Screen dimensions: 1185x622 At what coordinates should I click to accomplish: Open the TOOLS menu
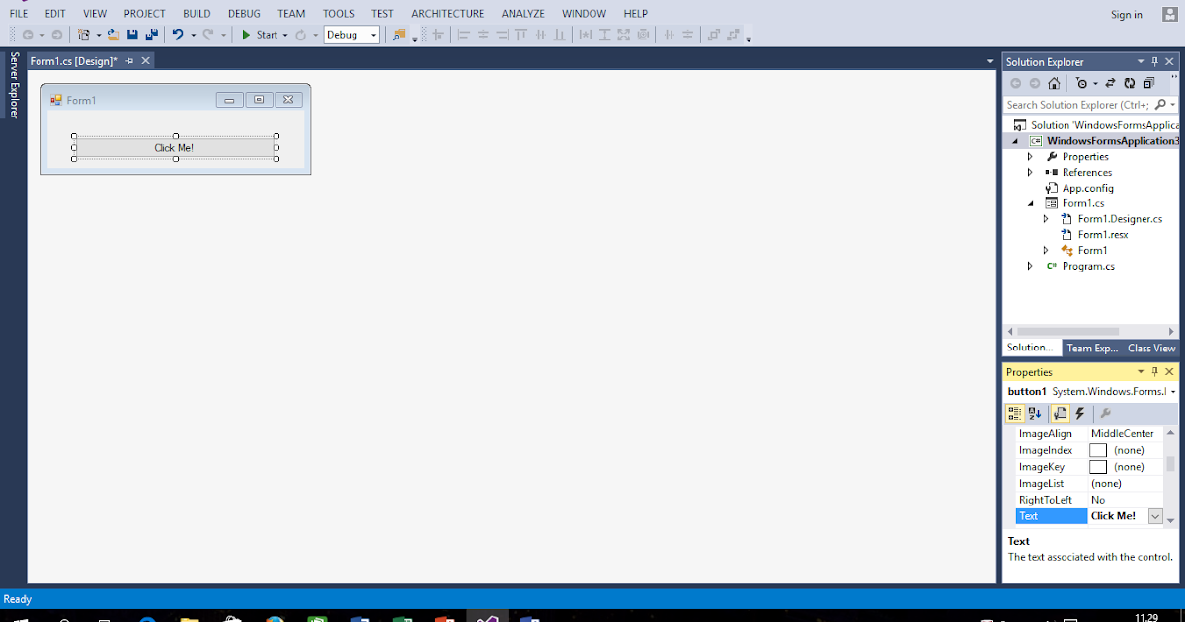338,13
